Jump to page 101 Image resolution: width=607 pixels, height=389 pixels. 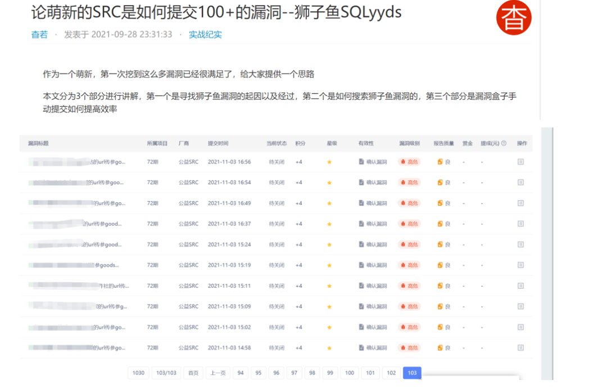(x=370, y=373)
